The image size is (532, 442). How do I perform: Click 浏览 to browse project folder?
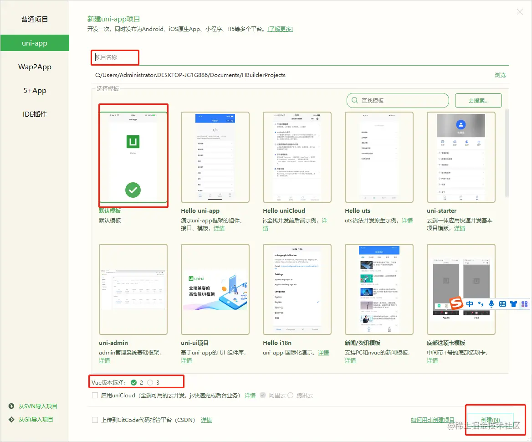500,75
